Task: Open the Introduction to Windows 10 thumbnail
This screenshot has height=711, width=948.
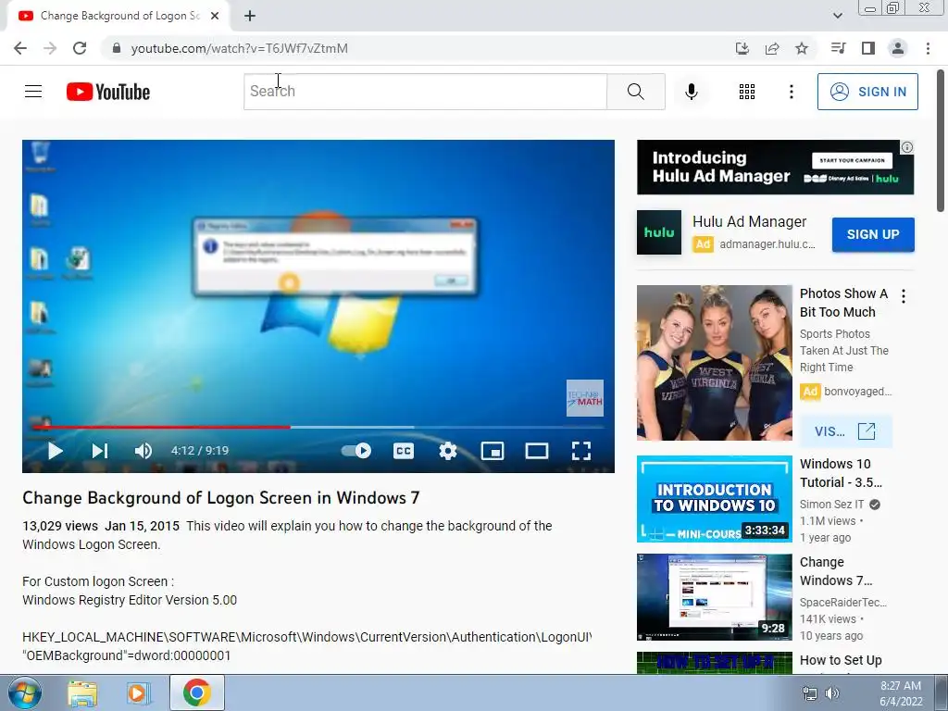Action: 714,499
